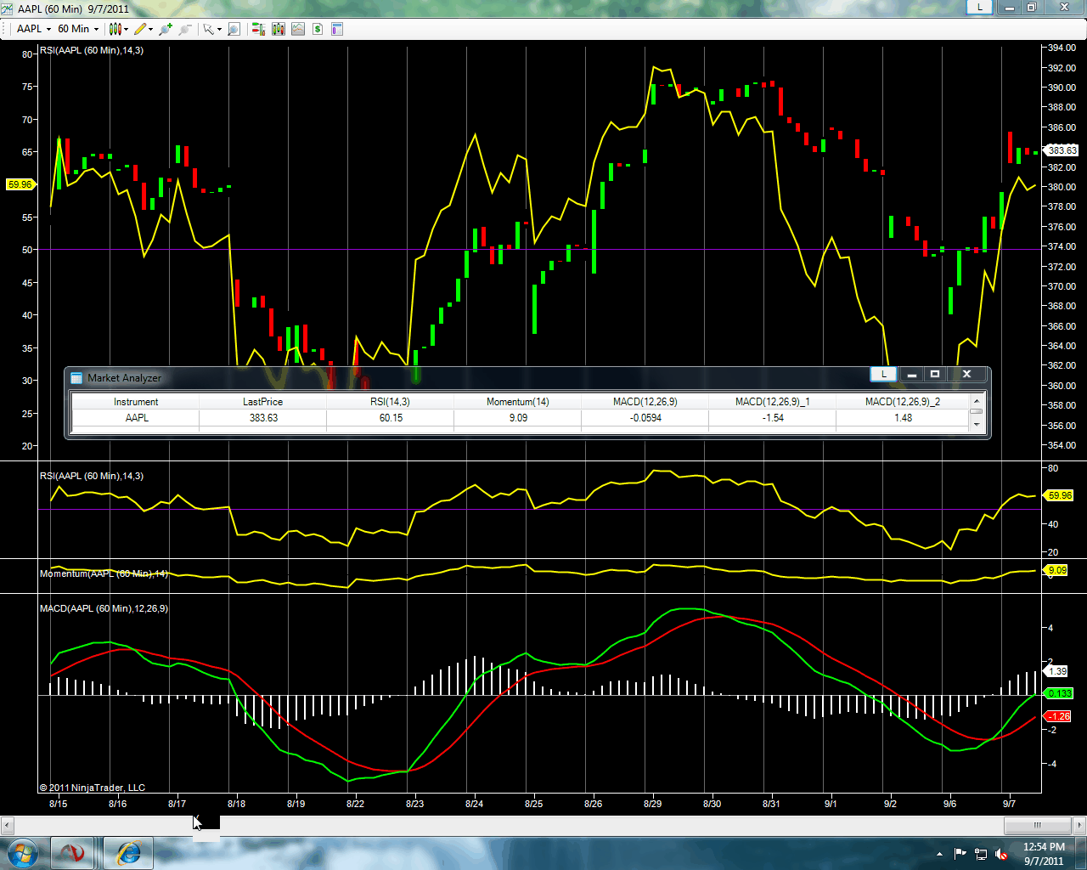
Task: Click the chart horizontal scrollbar thumb
Action: (x=1037, y=825)
